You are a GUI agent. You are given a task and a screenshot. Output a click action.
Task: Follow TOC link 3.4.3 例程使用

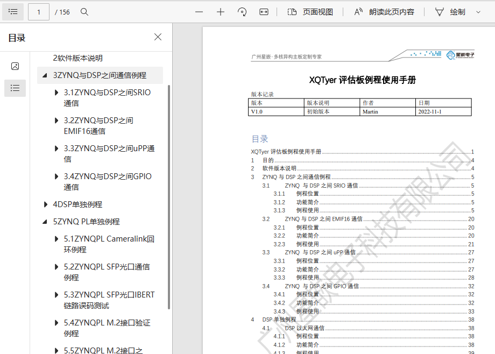click(x=374, y=311)
